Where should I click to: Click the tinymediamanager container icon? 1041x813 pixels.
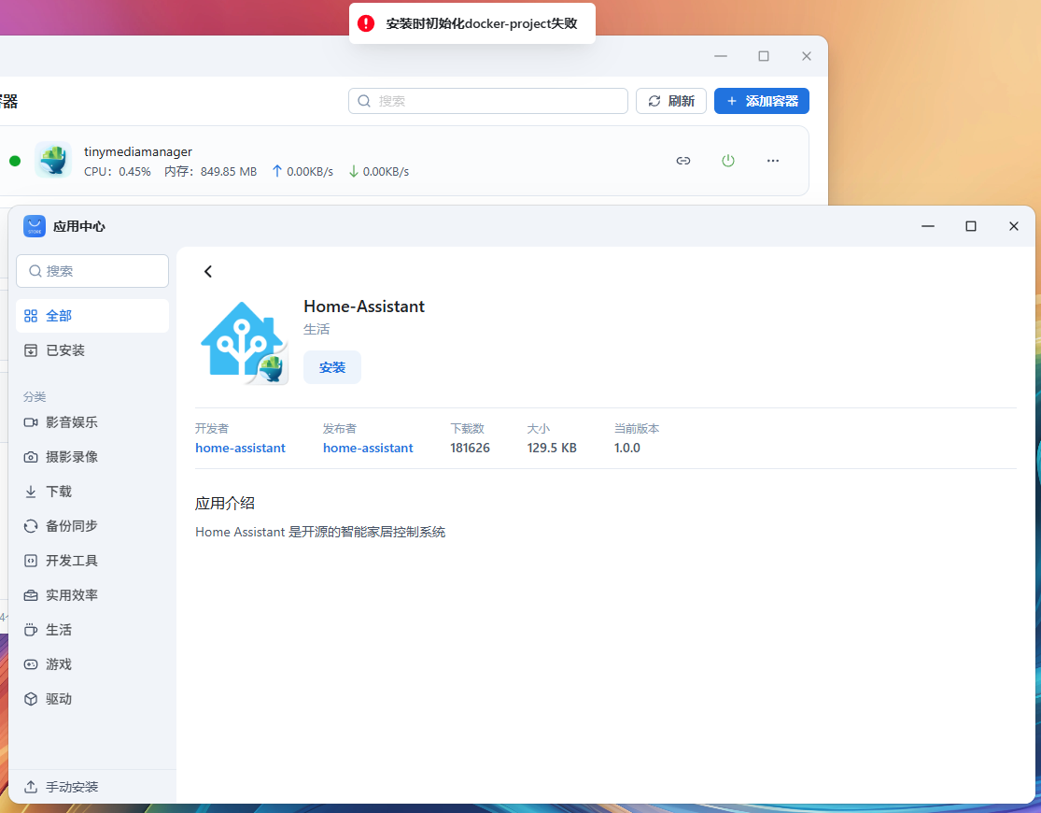coord(53,160)
